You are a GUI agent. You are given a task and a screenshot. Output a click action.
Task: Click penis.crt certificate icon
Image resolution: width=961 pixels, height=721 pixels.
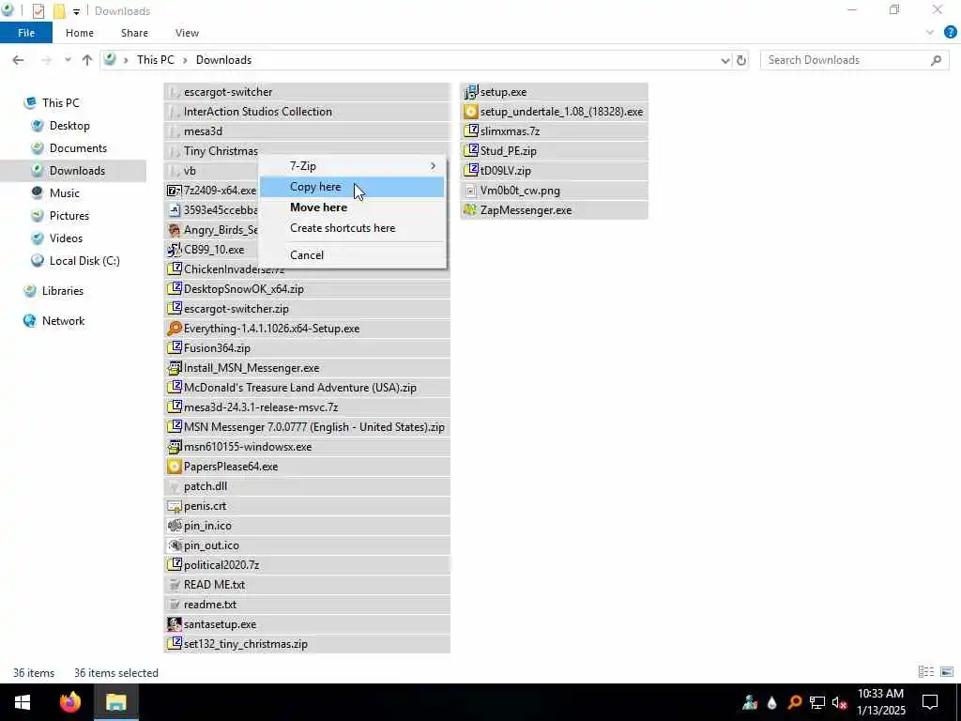point(175,506)
